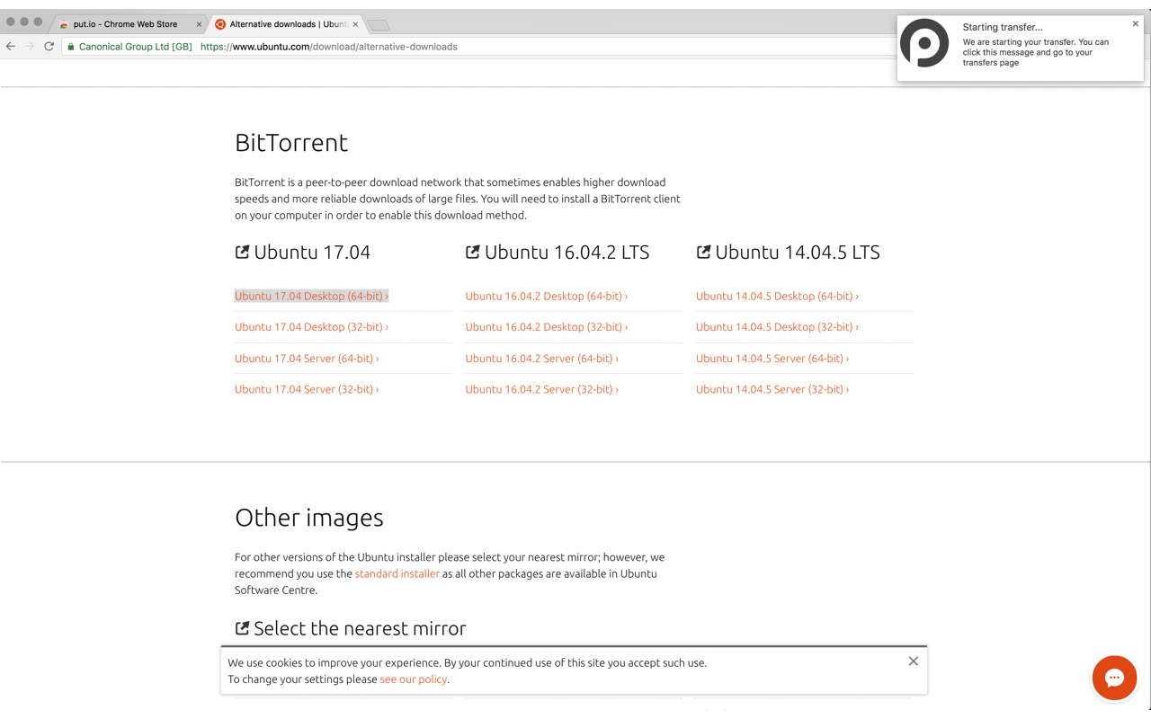Click the URL address bar
Screen dimensions: 1151x719
point(540,47)
